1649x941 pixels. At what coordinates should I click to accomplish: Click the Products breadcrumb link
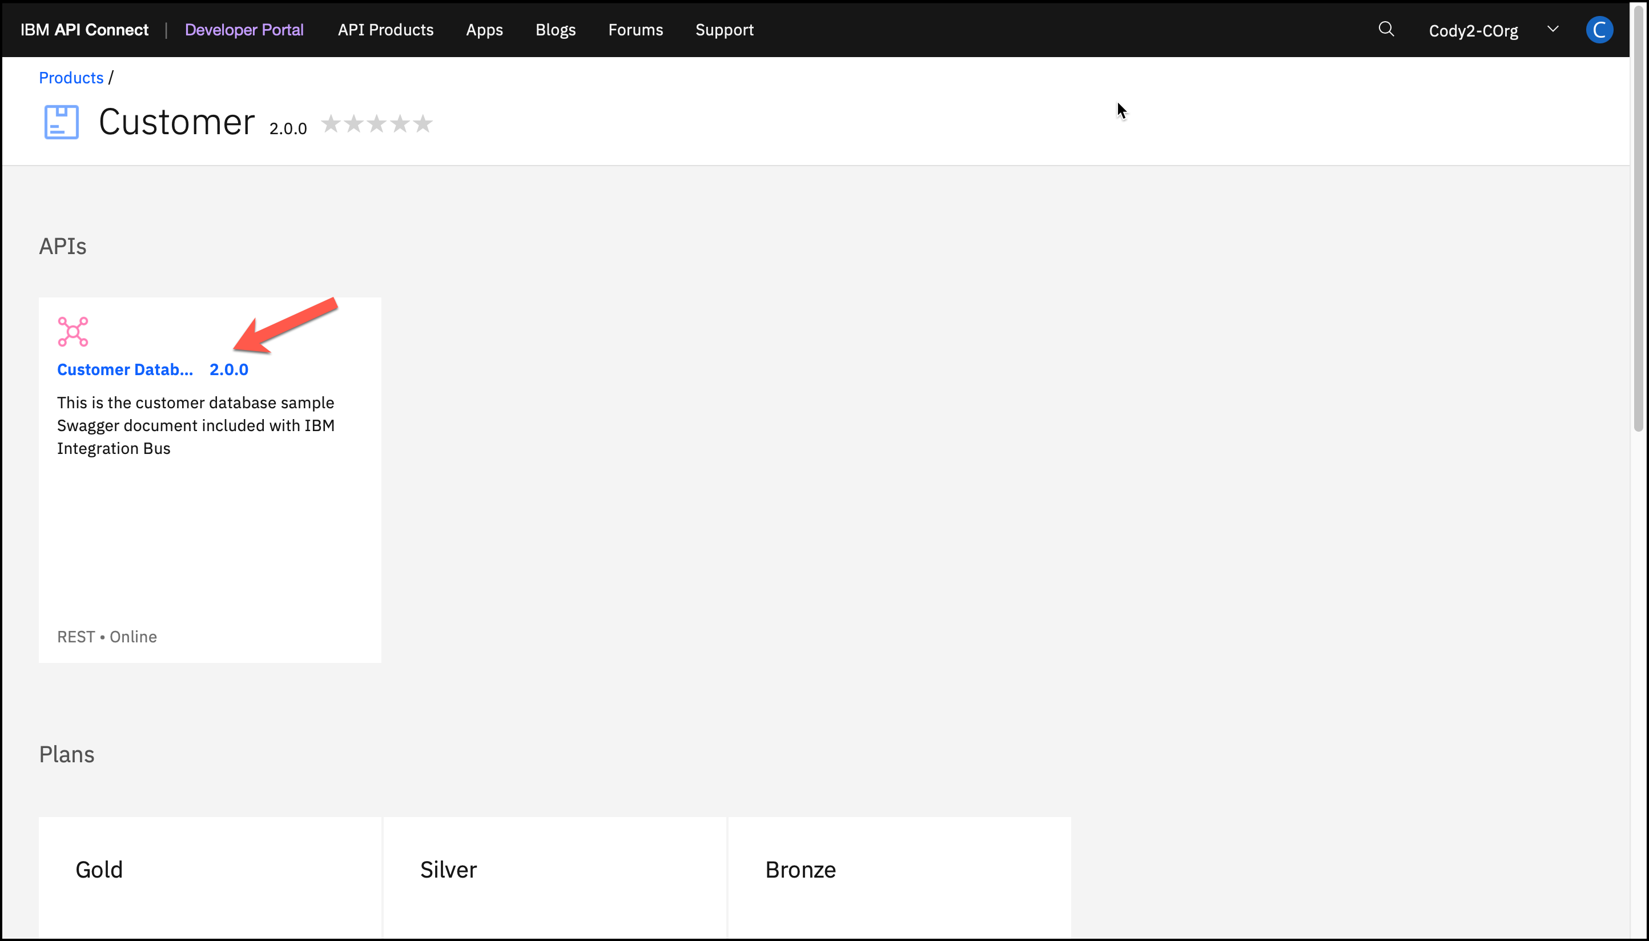(71, 78)
